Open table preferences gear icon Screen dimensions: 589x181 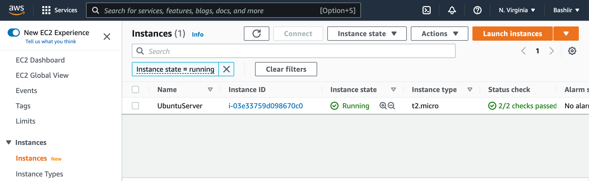coord(572,51)
